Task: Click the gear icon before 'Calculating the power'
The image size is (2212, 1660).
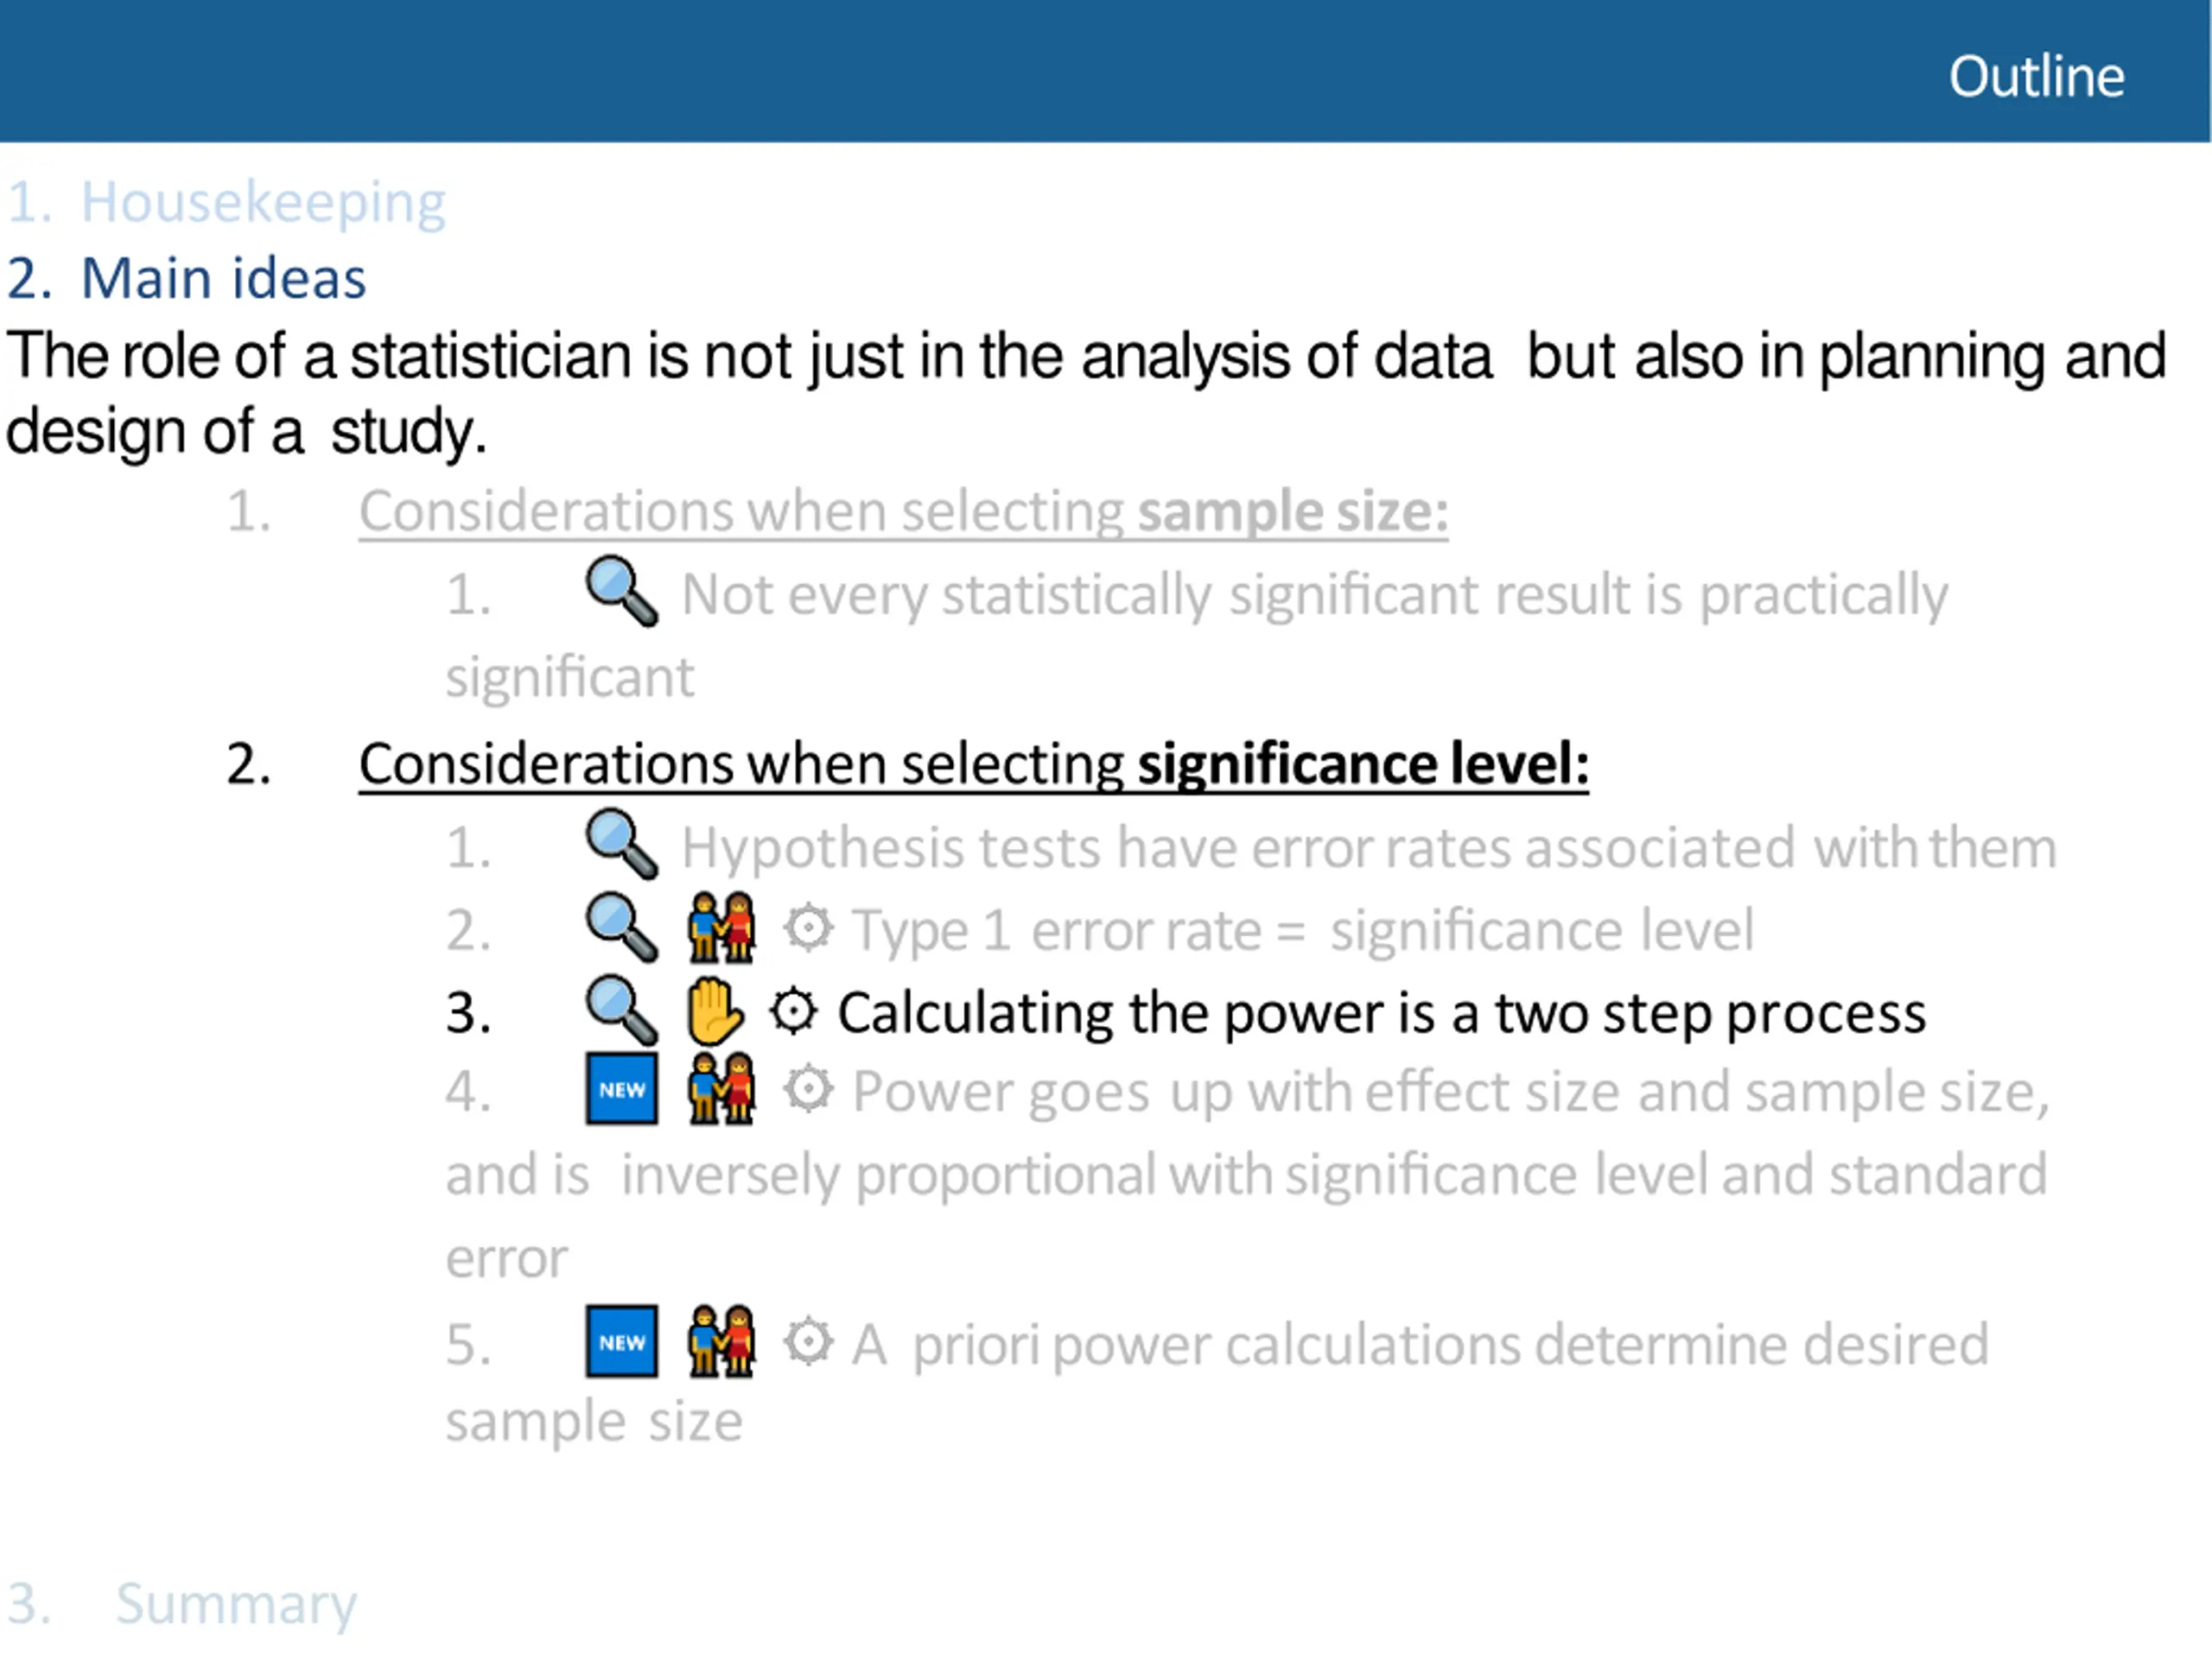Action: coord(794,1011)
